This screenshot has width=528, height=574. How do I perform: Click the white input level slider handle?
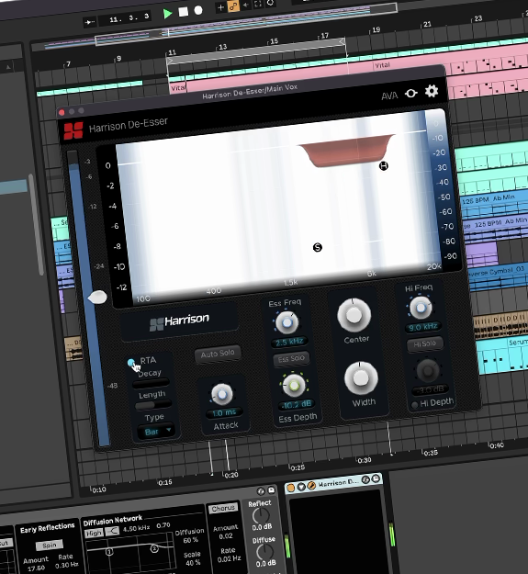coord(97,297)
